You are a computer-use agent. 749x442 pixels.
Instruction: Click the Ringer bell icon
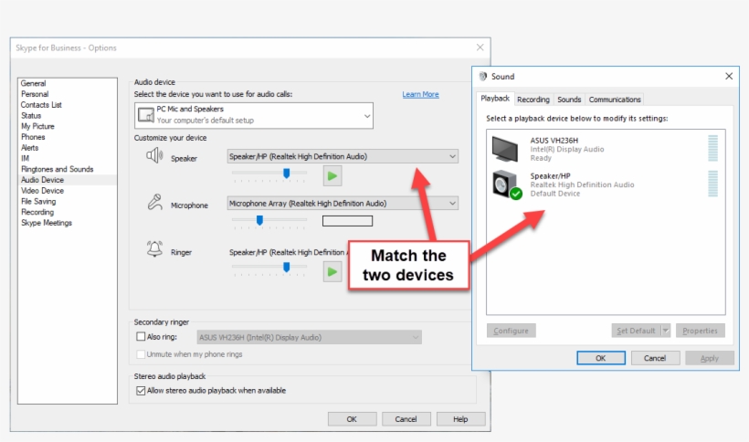[154, 249]
